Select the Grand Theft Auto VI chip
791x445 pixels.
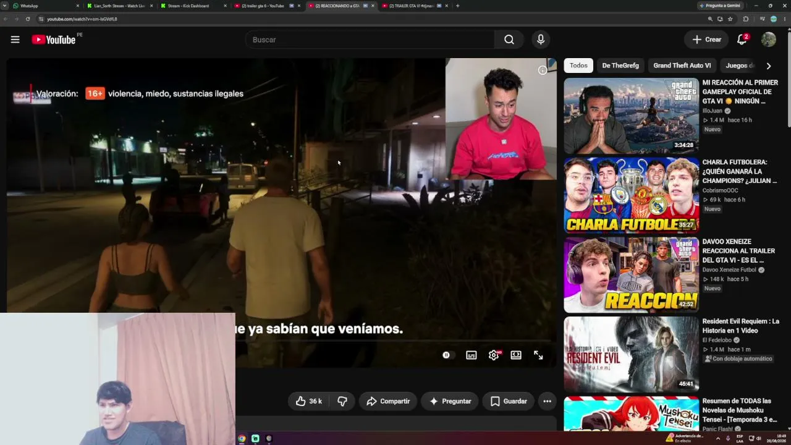pos(682,66)
